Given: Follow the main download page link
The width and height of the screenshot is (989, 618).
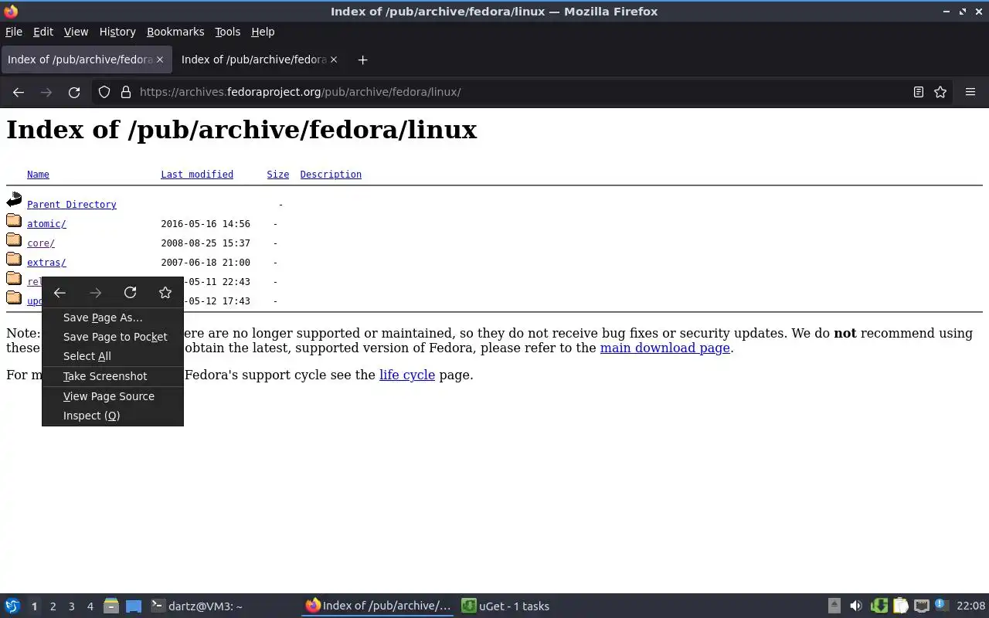Looking at the screenshot, I should (x=665, y=348).
